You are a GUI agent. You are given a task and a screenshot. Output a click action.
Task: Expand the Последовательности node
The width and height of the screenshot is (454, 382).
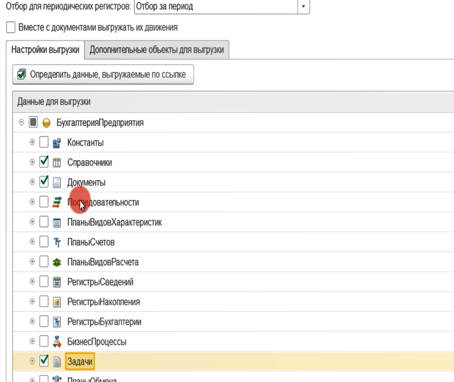[32, 202]
